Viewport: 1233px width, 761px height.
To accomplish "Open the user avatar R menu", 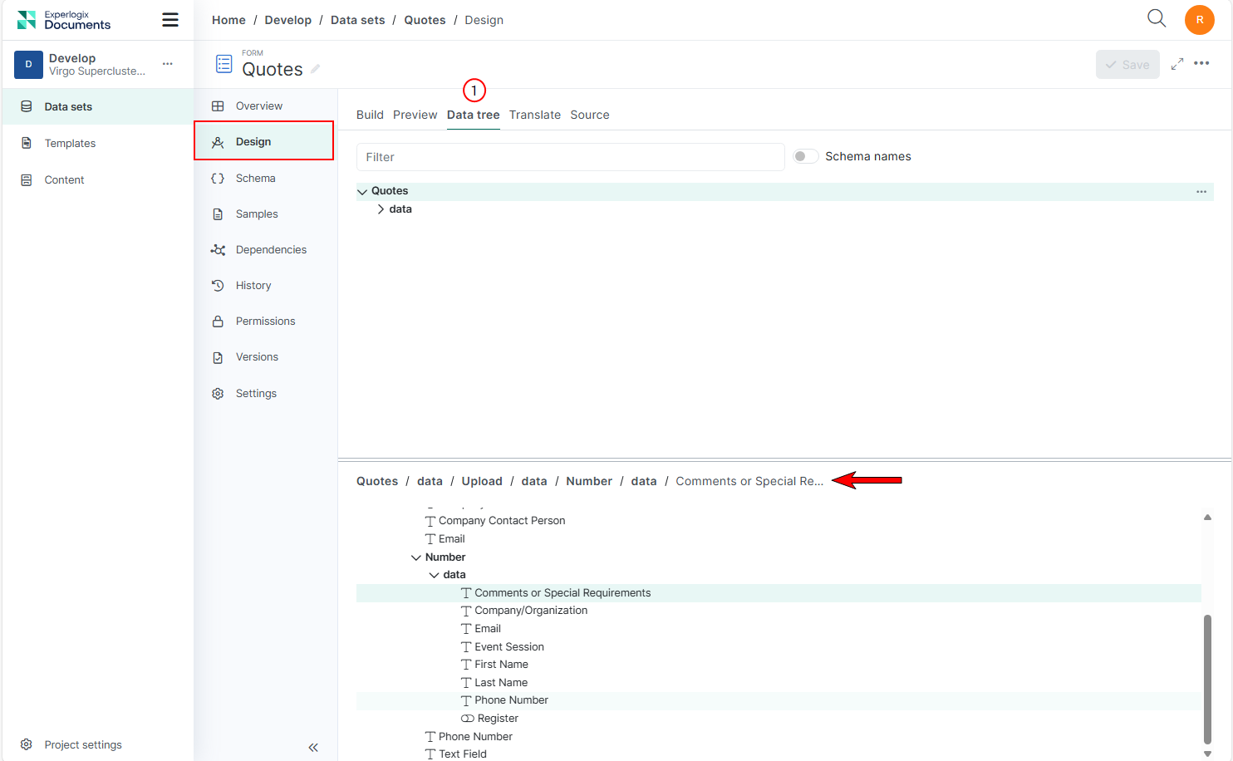I will (x=1199, y=20).
